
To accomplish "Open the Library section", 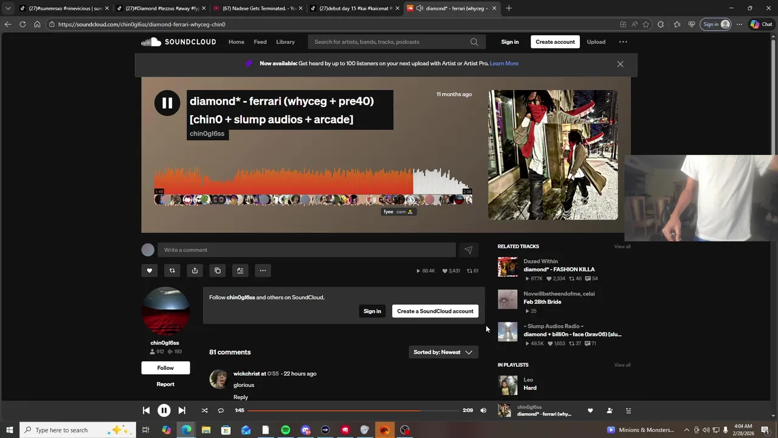I will (x=285, y=42).
